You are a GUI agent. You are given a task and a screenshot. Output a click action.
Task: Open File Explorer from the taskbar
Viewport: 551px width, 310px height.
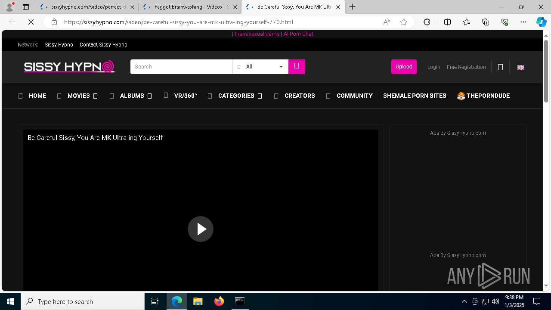point(198,301)
